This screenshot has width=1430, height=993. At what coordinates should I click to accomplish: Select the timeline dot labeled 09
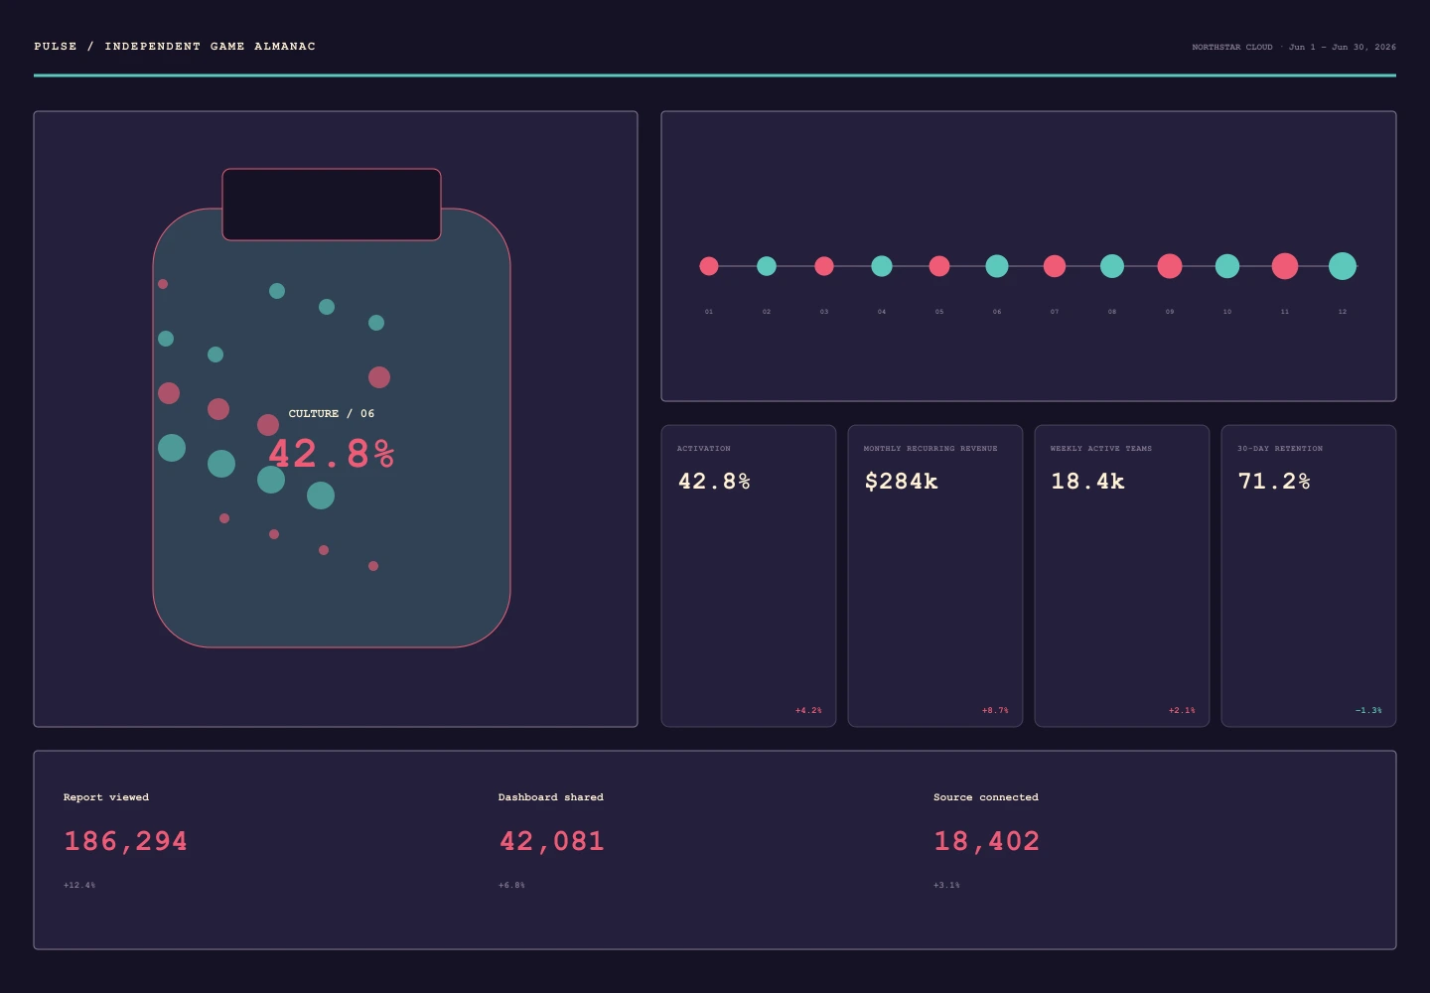[1170, 266]
